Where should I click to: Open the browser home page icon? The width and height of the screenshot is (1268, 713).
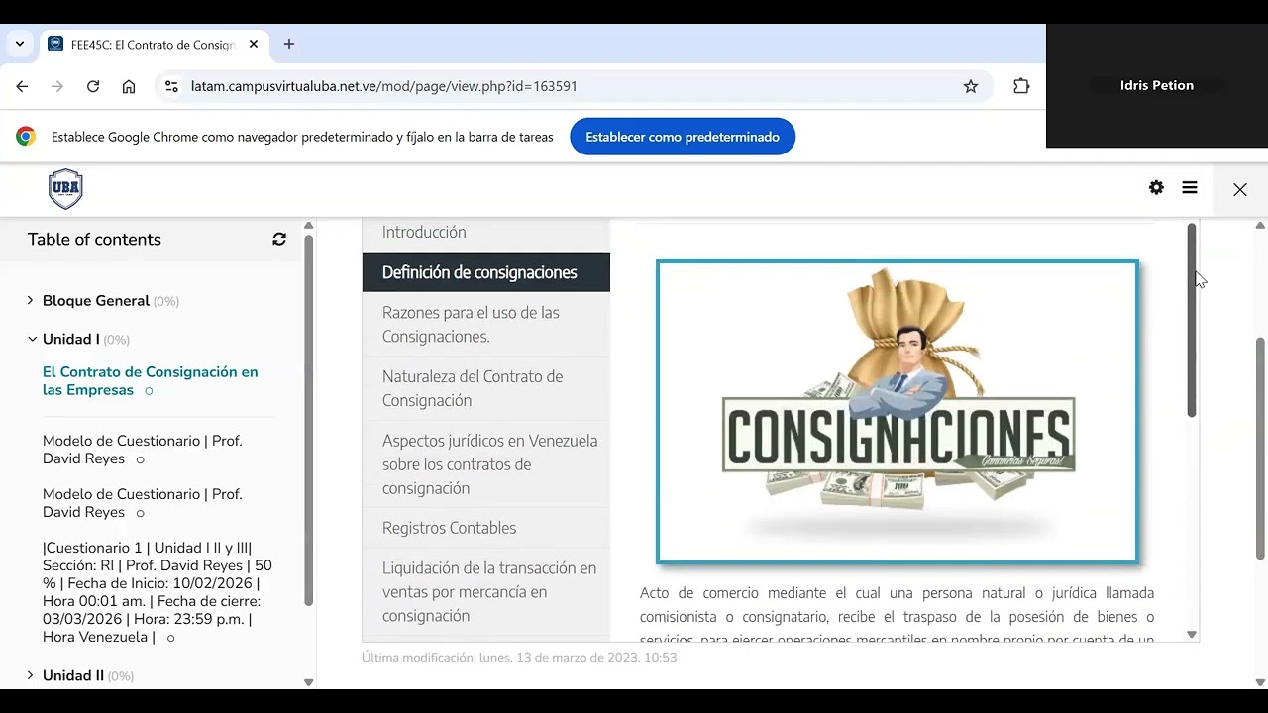(129, 86)
